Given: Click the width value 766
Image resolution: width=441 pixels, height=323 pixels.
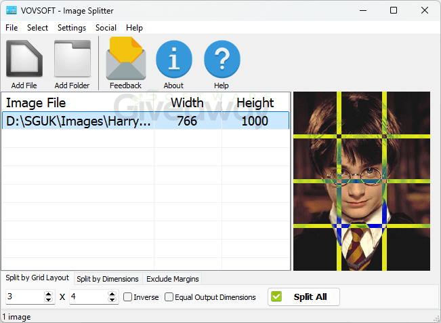Looking at the screenshot, I should pyautogui.click(x=187, y=121).
